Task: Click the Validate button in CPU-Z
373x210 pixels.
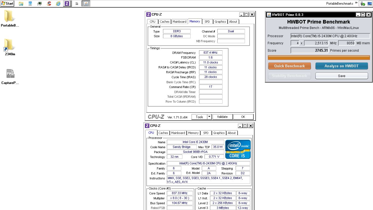Action: [222, 117]
